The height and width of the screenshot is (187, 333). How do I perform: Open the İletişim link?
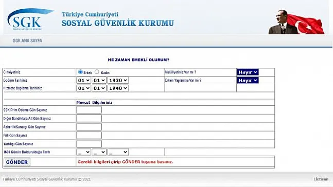(321, 179)
